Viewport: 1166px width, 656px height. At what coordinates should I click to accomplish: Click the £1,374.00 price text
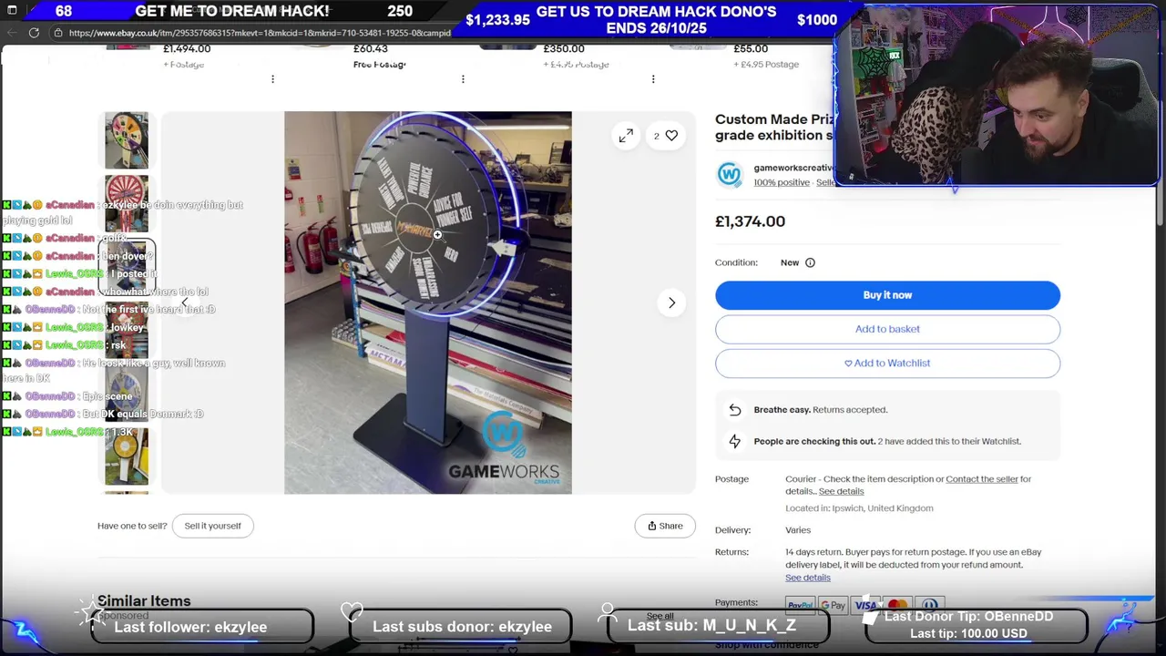[750, 221]
